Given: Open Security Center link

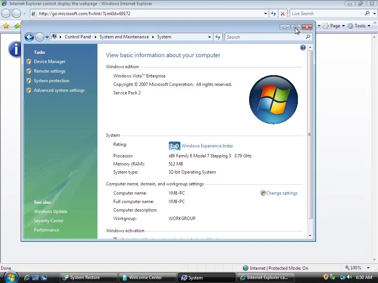Looking at the screenshot, I should [x=49, y=221].
